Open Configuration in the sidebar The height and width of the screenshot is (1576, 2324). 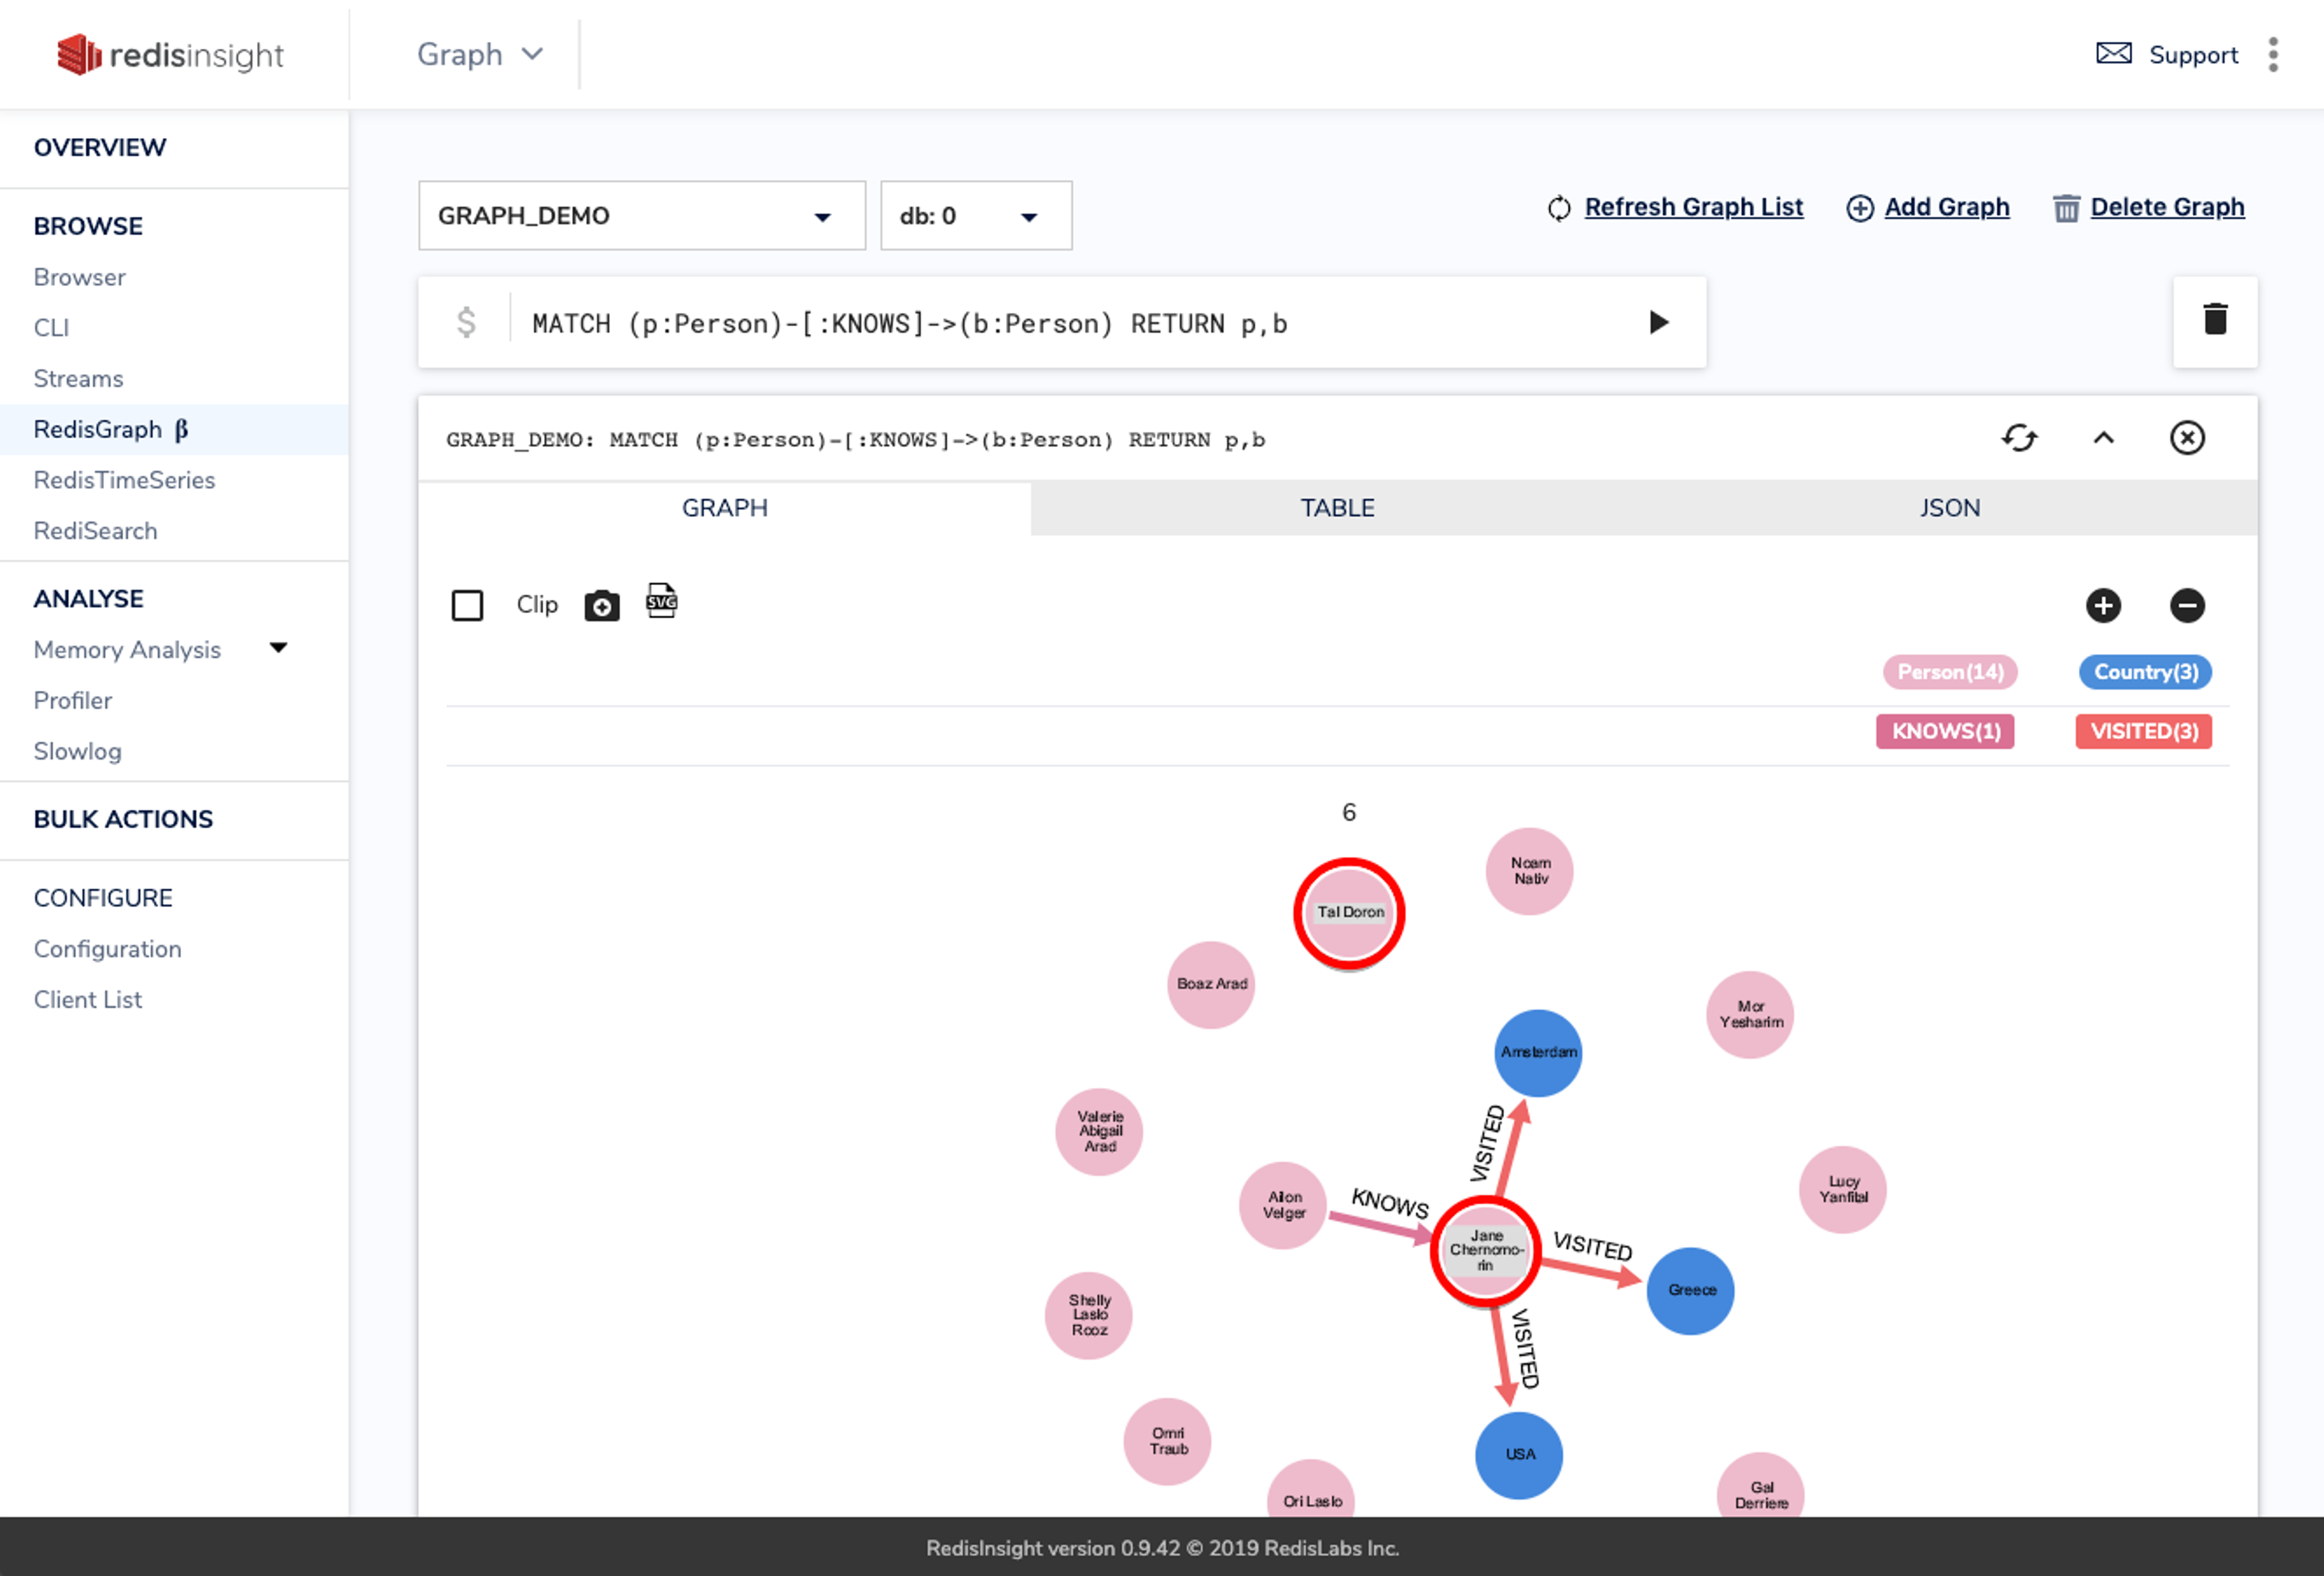[107, 949]
